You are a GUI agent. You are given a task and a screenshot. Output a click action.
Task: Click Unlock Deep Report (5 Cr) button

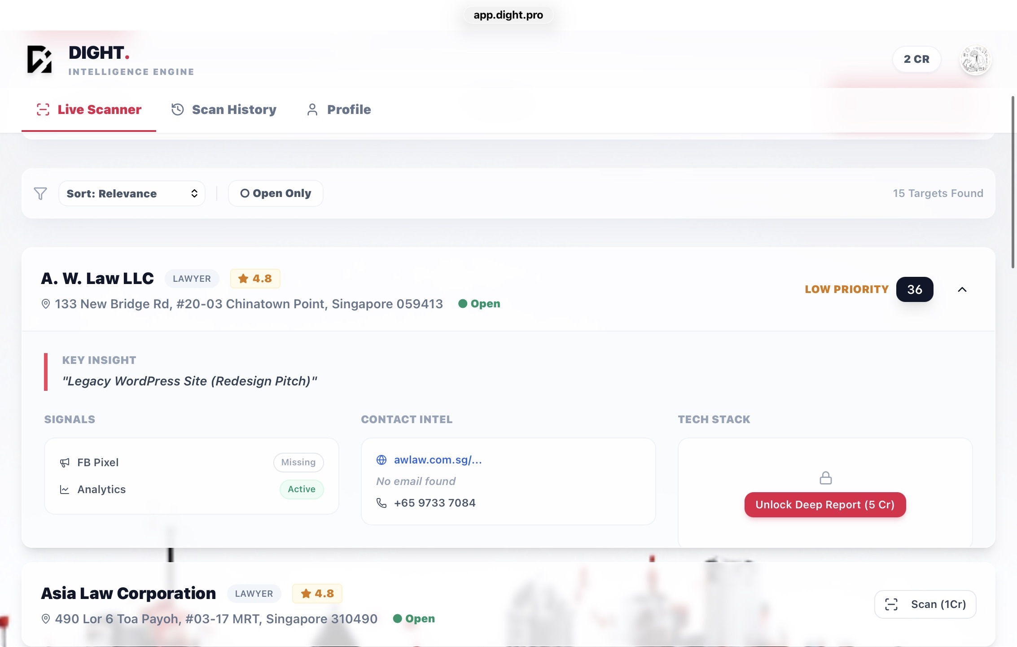825,505
